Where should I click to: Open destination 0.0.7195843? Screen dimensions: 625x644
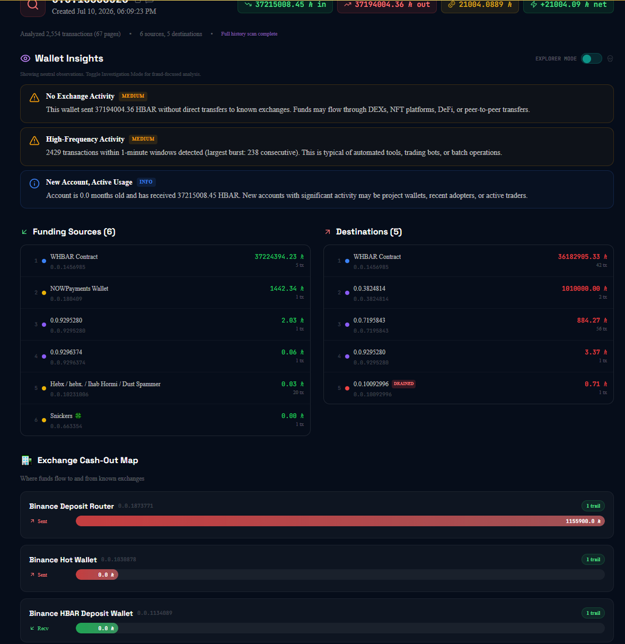point(468,325)
